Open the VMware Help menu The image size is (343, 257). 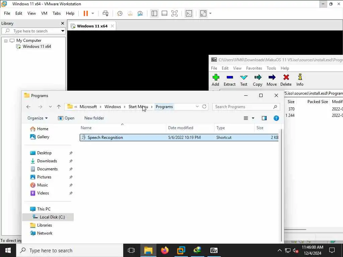click(x=70, y=13)
